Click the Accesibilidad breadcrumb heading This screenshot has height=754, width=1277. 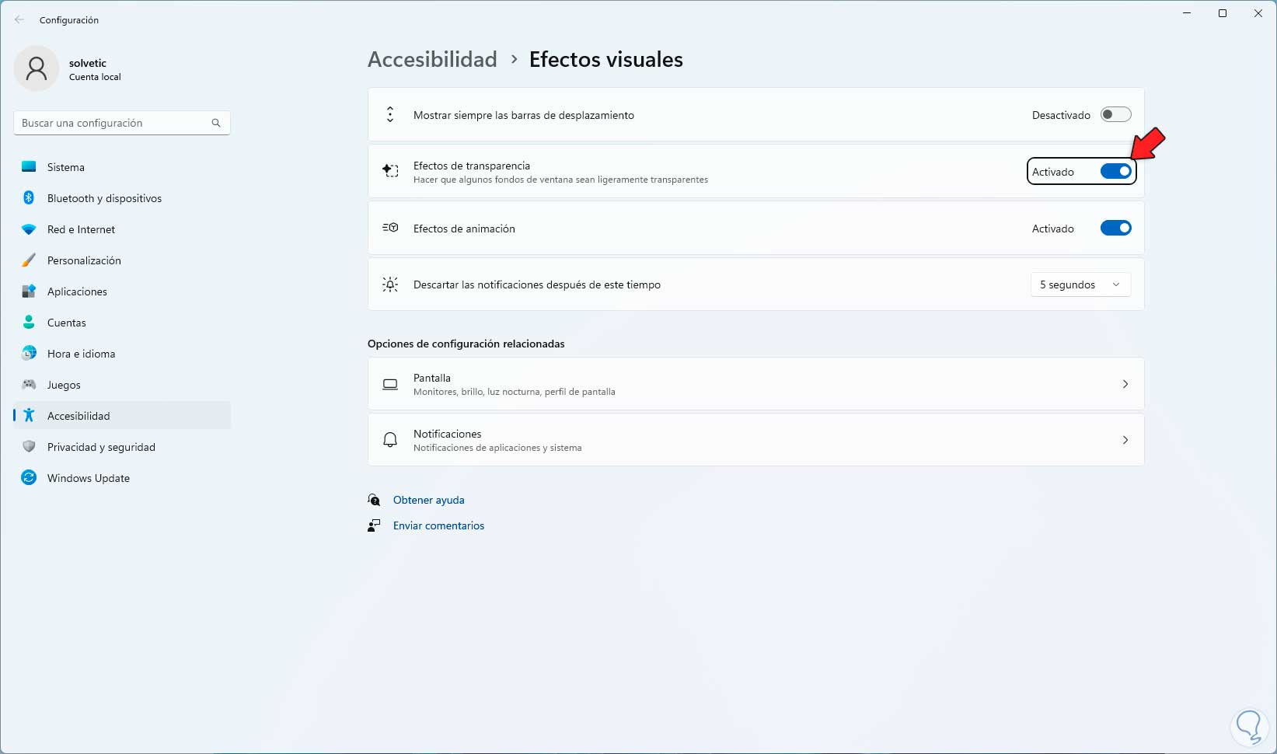point(432,59)
